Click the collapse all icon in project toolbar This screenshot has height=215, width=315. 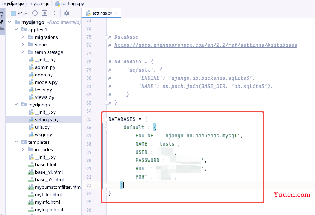pyautogui.click(x=54, y=13)
